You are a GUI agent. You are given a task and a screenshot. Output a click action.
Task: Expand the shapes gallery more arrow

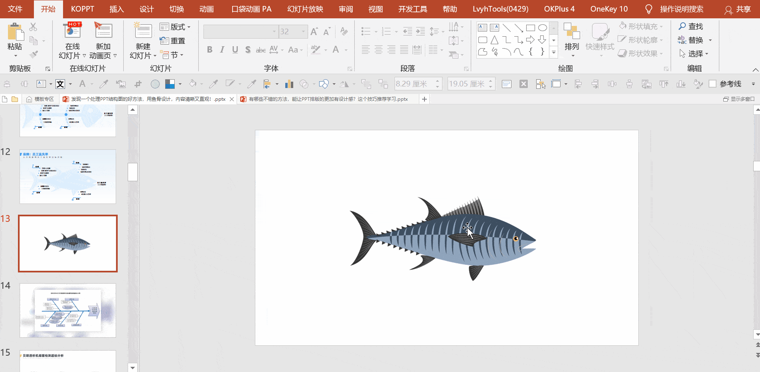pyautogui.click(x=554, y=52)
